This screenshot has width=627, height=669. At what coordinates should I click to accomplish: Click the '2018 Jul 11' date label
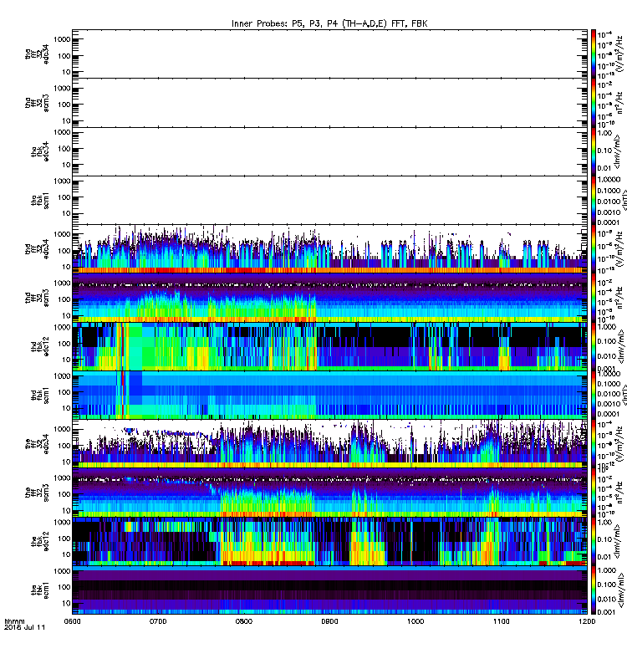[24, 627]
